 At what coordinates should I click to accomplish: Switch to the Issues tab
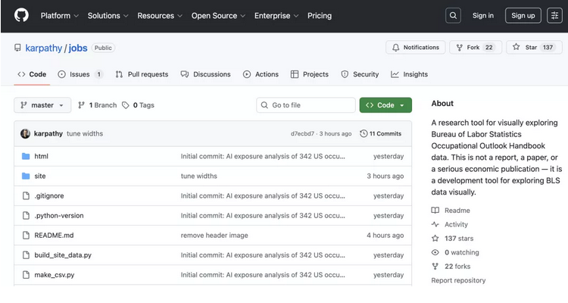pyautogui.click(x=80, y=74)
